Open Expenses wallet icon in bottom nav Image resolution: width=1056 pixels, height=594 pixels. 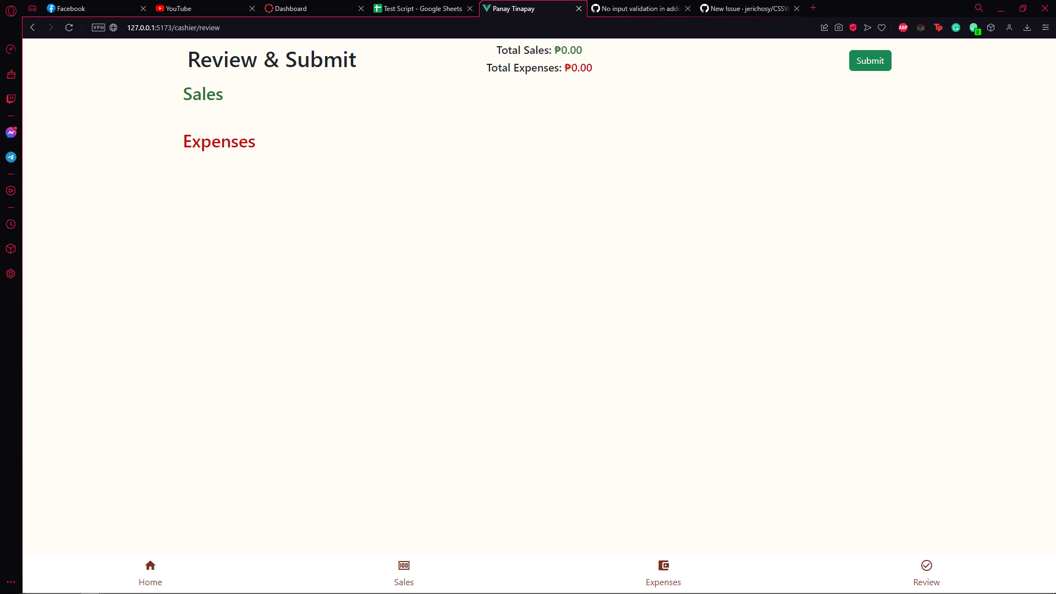coord(663,565)
